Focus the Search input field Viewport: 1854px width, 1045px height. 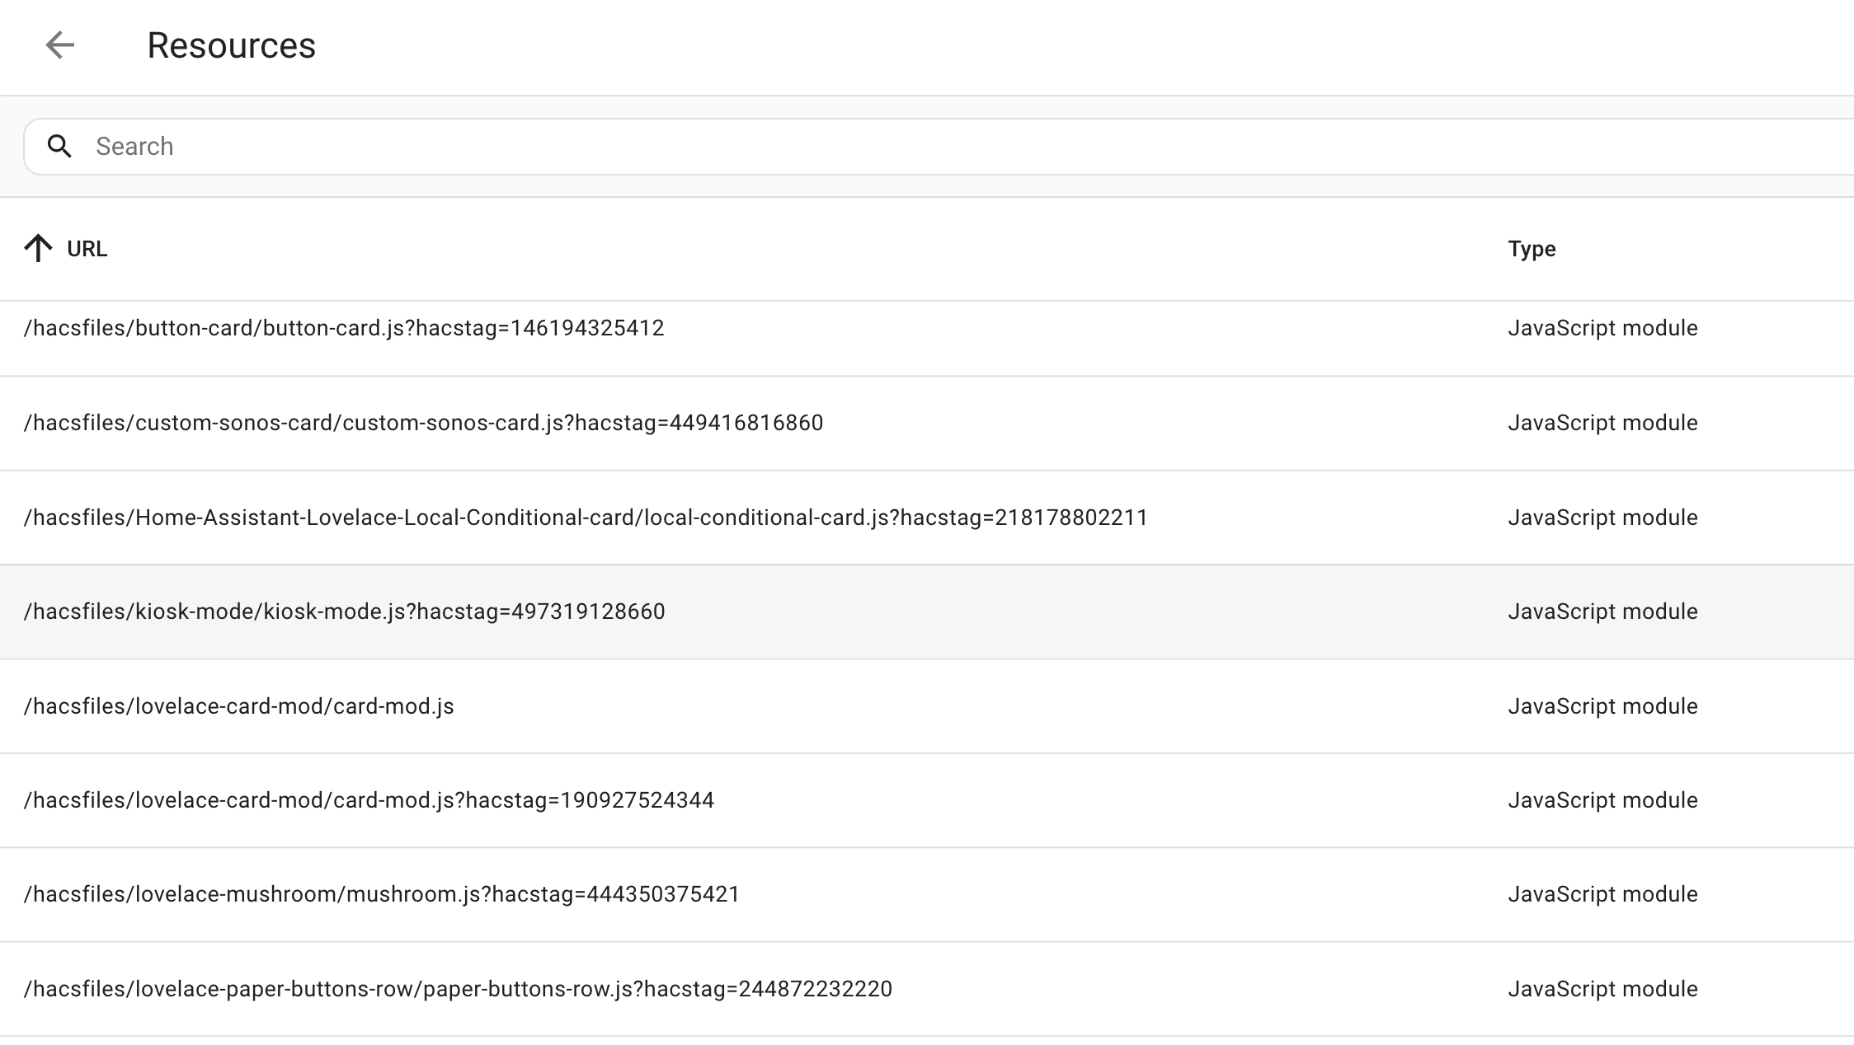pos(907,147)
